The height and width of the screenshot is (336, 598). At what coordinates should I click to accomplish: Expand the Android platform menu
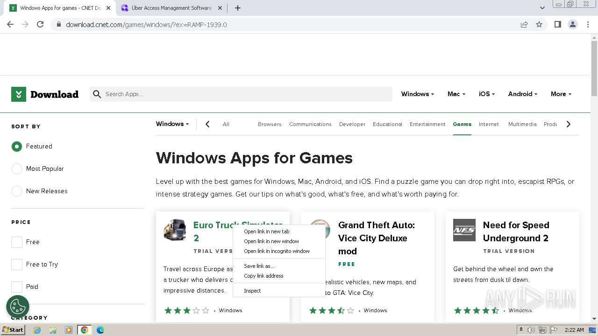click(x=522, y=94)
